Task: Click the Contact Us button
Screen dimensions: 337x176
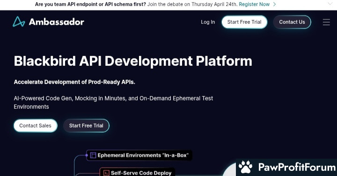Action: 292,22
